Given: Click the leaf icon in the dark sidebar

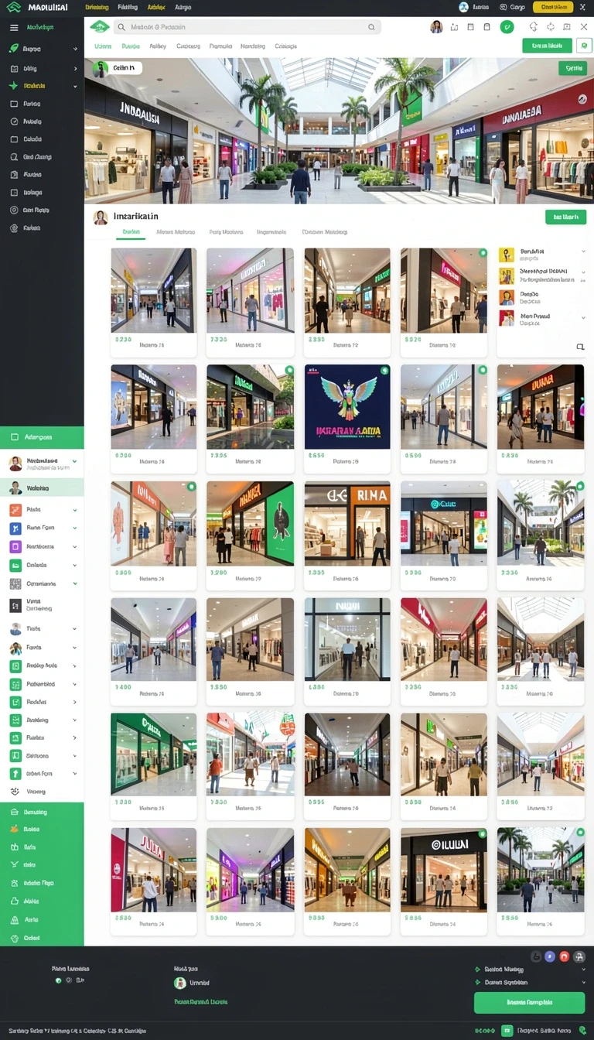Looking at the screenshot, I should click(14, 48).
